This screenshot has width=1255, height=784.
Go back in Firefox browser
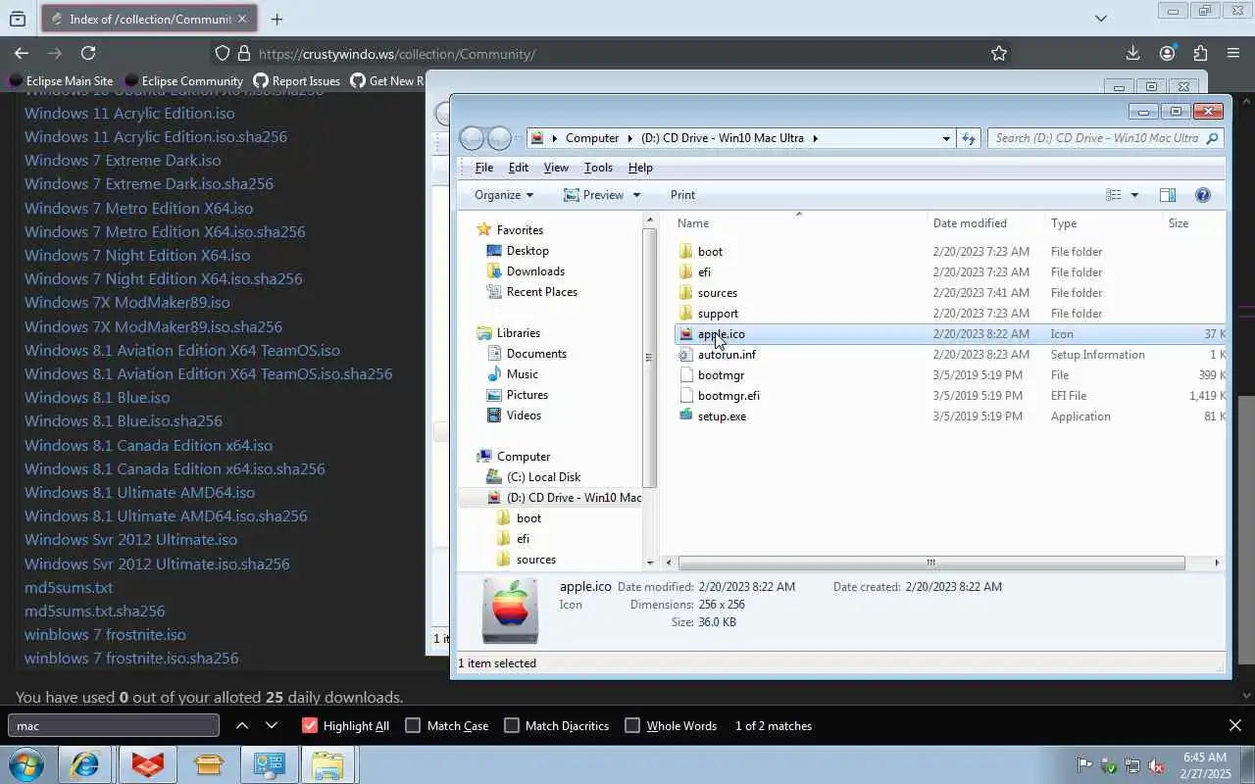[x=22, y=53]
